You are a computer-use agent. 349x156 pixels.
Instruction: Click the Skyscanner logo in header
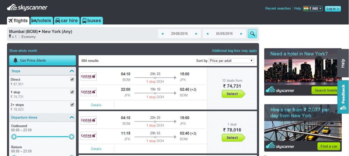[27, 8]
